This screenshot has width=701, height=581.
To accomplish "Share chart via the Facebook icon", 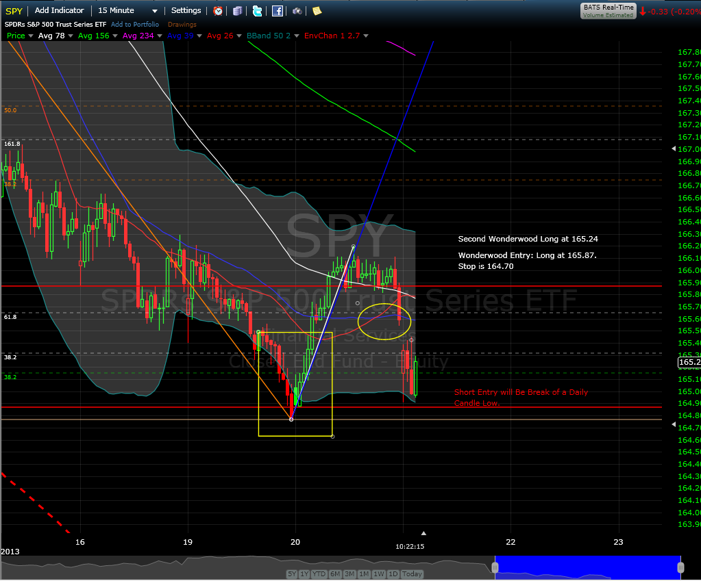I will click(x=278, y=11).
